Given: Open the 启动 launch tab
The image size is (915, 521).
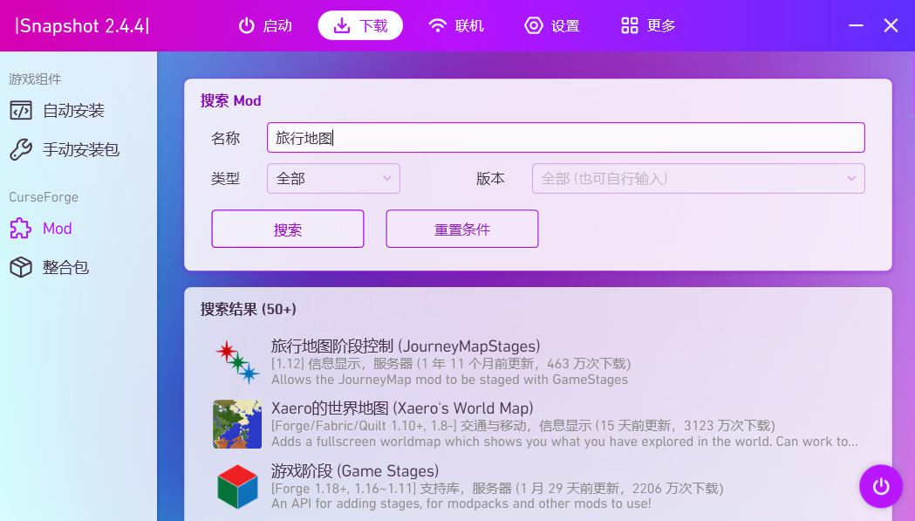Looking at the screenshot, I should click(265, 25).
